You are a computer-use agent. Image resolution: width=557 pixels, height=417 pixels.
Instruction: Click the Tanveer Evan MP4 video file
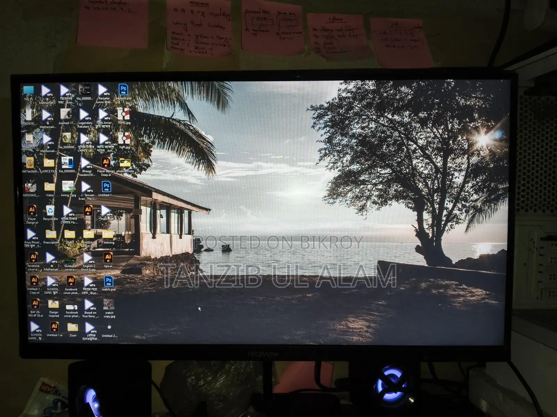87,191
